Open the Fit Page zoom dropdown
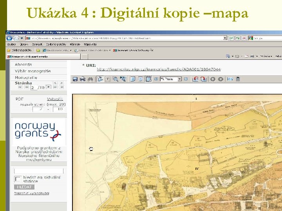Screen dimensions: 282x211 pyautogui.click(x=179, y=79)
